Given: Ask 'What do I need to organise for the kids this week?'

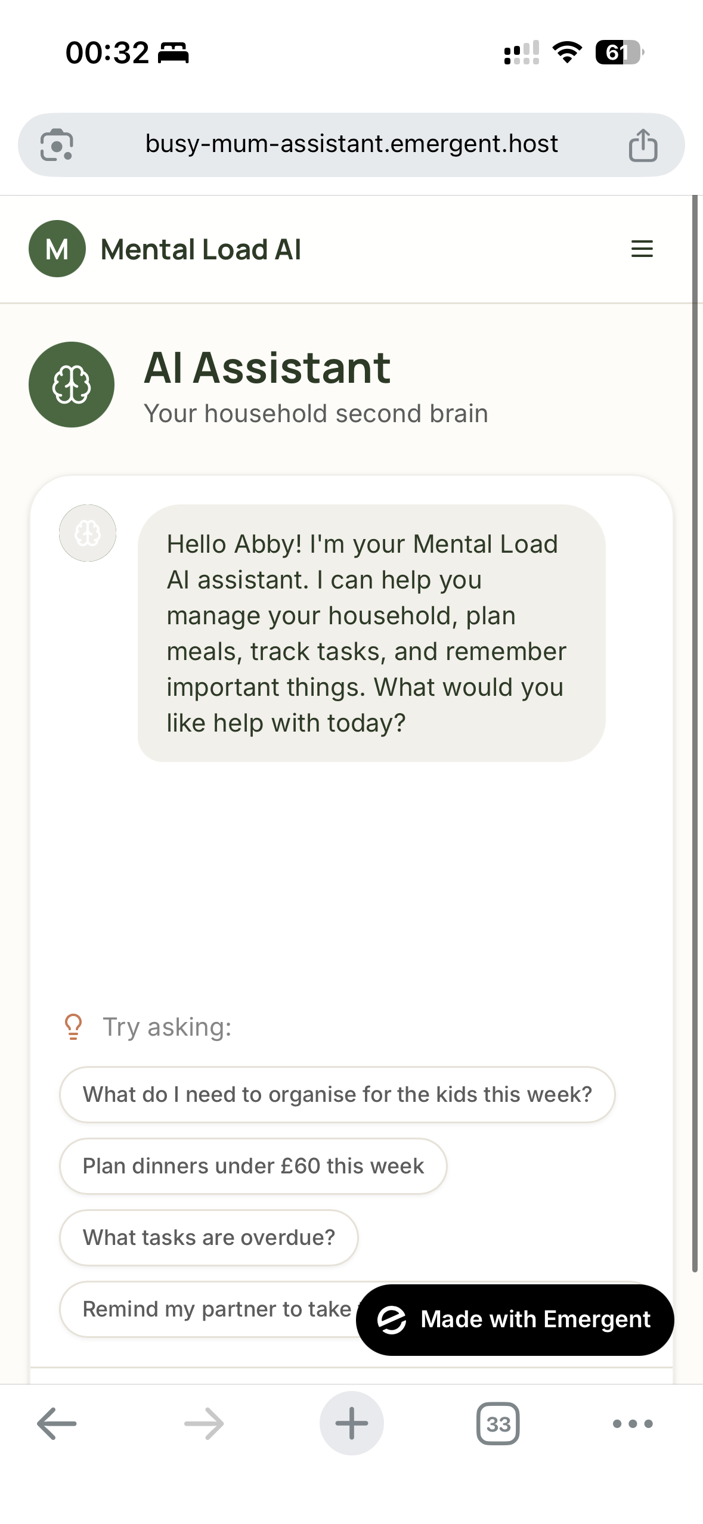Looking at the screenshot, I should click(337, 1094).
